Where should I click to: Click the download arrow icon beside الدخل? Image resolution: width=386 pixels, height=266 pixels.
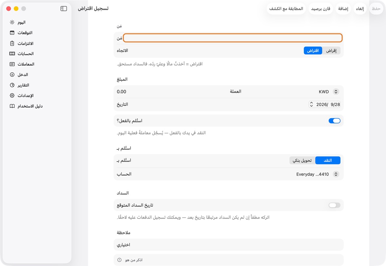pyautogui.click(x=12, y=74)
